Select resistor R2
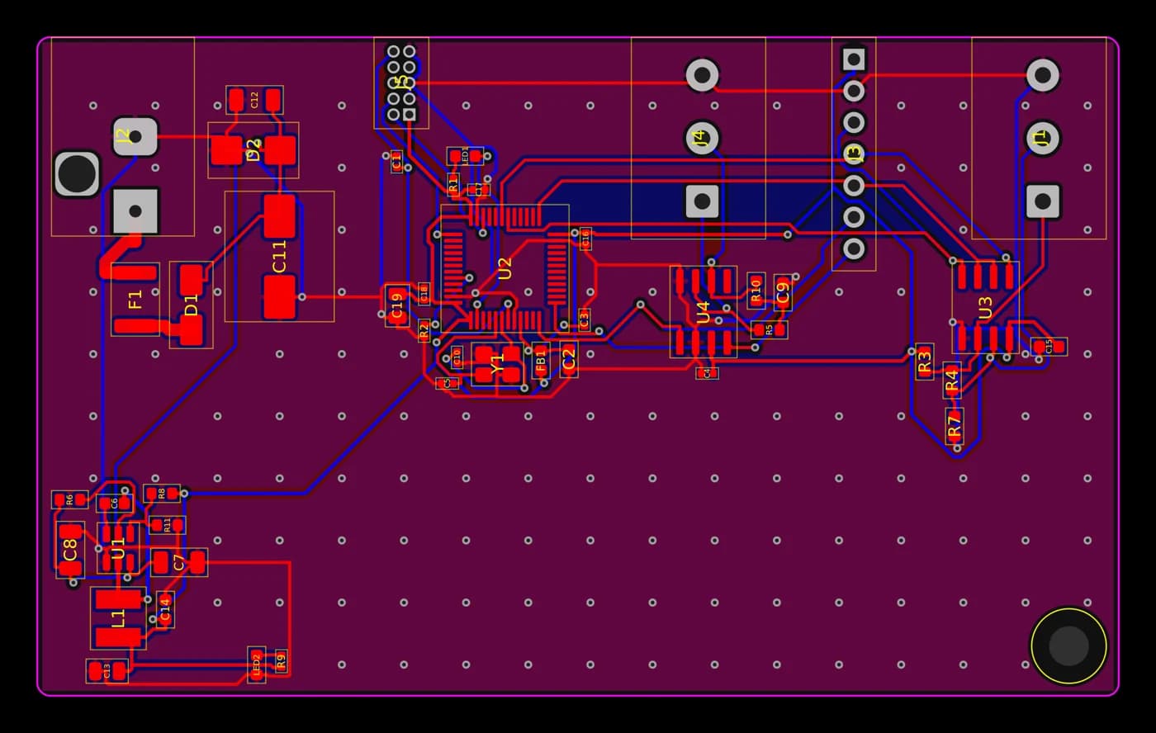Screen dimensions: 1156x733 coord(424,331)
